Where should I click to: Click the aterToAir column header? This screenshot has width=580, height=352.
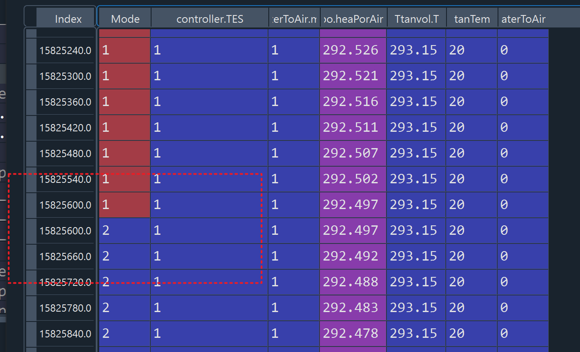[x=523, y=18]
